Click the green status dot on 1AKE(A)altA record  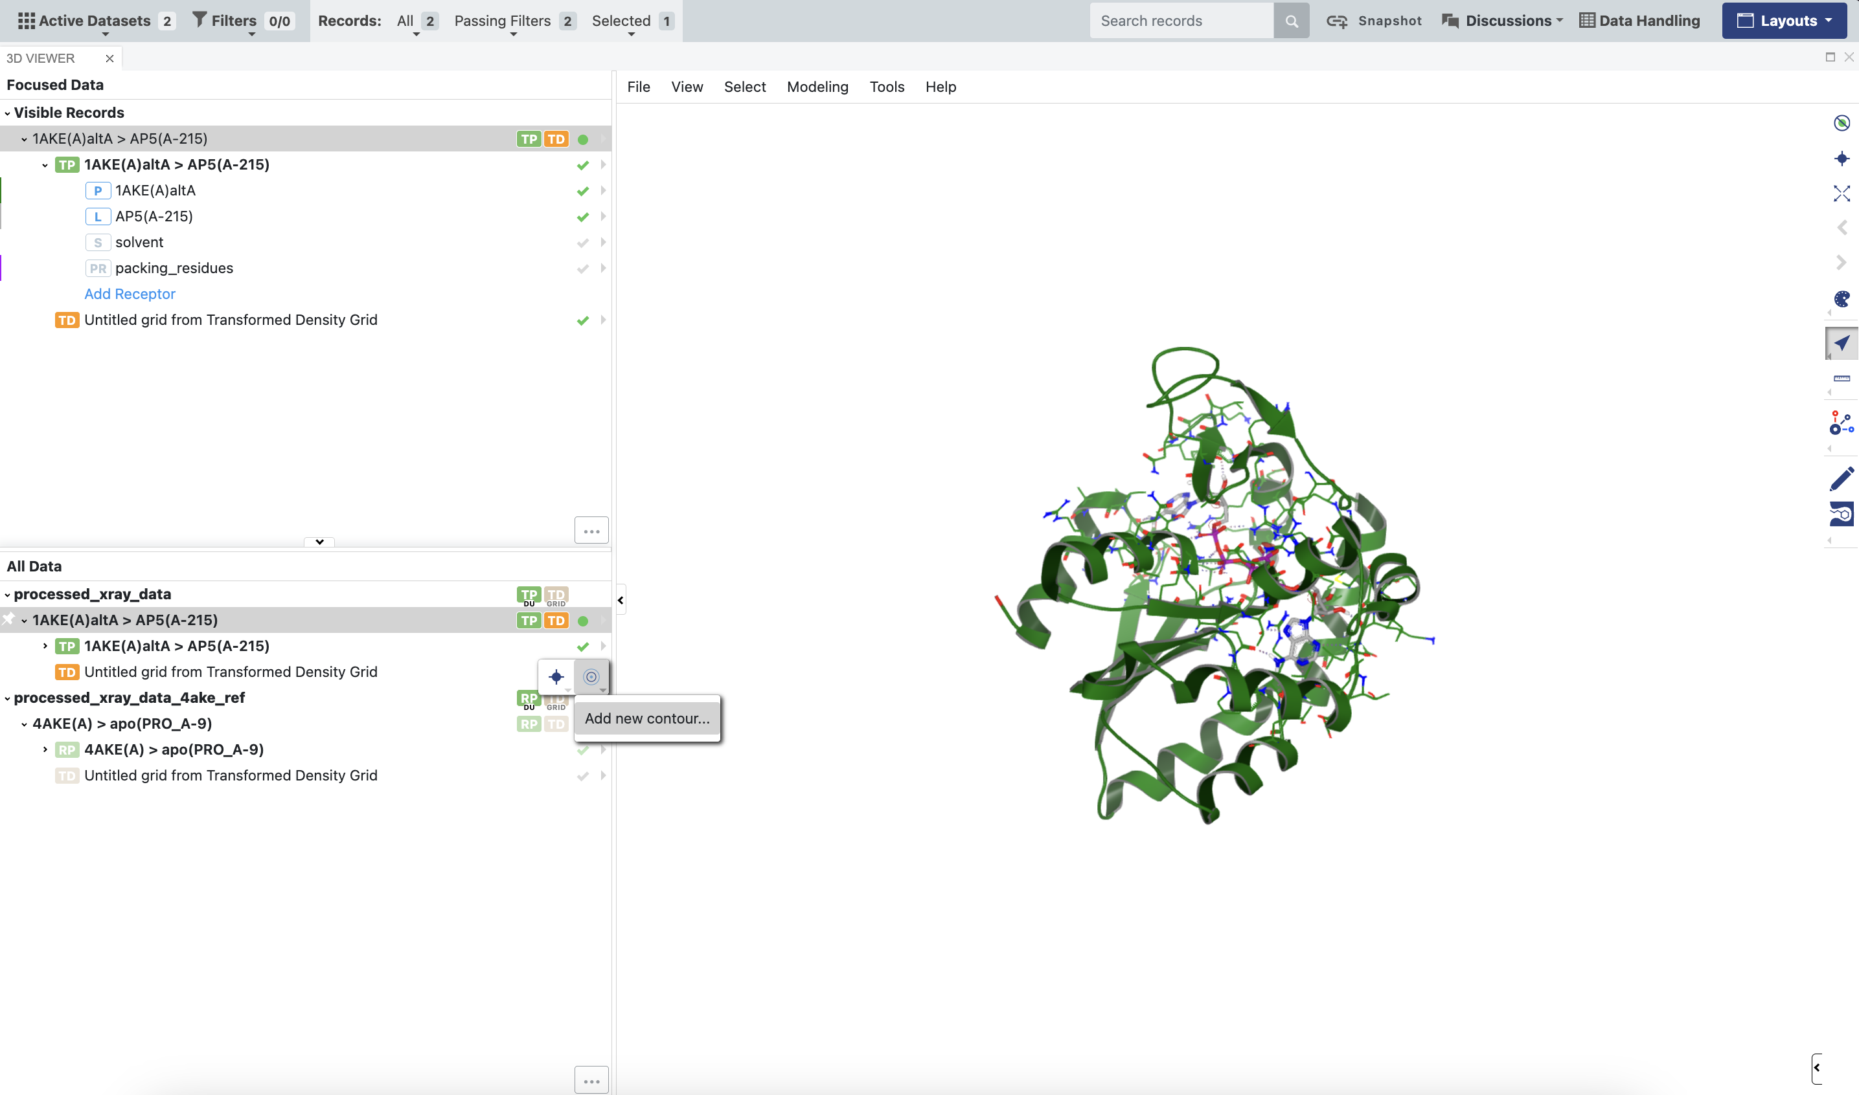click(582, 139)
